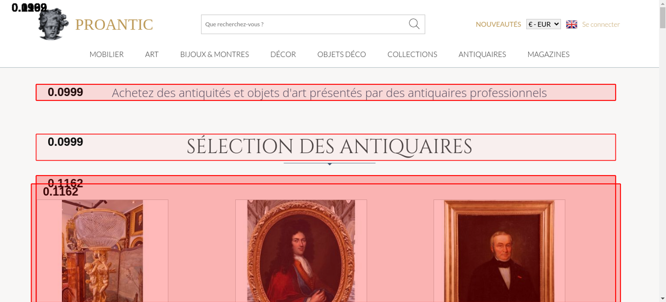Image resolution: width=666 pixels, height=302 pixels.
Task: Open the framed man in black suit portrait
Action: click(x=499, y=251)
